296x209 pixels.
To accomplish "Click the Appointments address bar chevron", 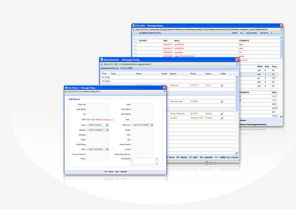I will [237, 64].
